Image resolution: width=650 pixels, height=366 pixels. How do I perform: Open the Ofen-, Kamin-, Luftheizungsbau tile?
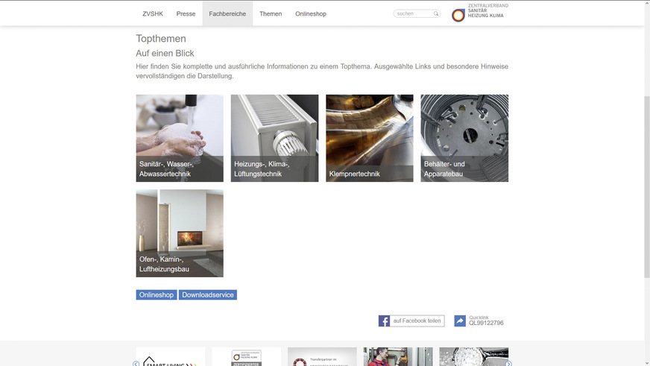tap(180, 233)
